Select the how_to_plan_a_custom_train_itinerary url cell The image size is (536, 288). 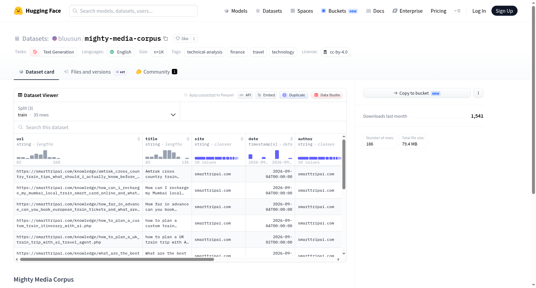[x=78, y=223]
